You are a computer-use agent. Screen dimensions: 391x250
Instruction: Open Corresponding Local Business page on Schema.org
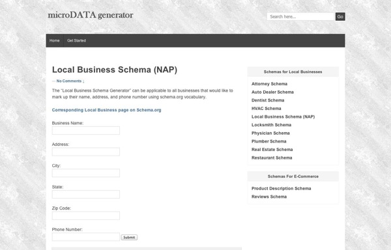coord(106,110)
